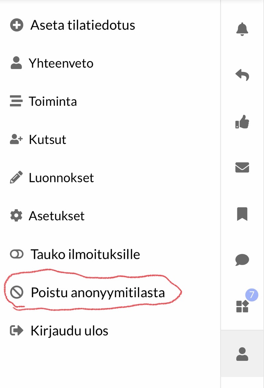Viewport: 264px width, 388px height.
Task: Click Poistu anonyymitilasta
Action: (98, 292)
